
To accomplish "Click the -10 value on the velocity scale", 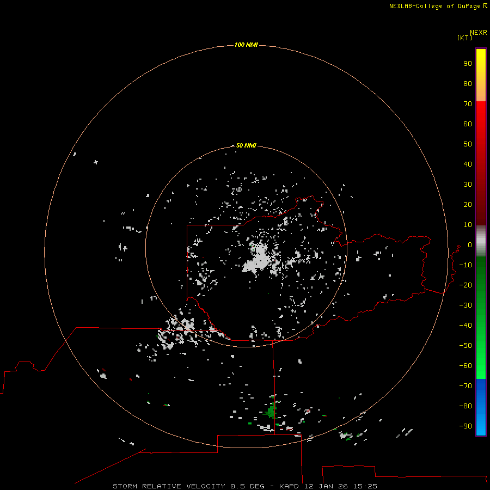I will (x=465, y=265).
